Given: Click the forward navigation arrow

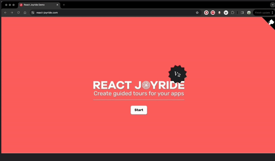Looking at the screenshot, I should pos(12,13).
